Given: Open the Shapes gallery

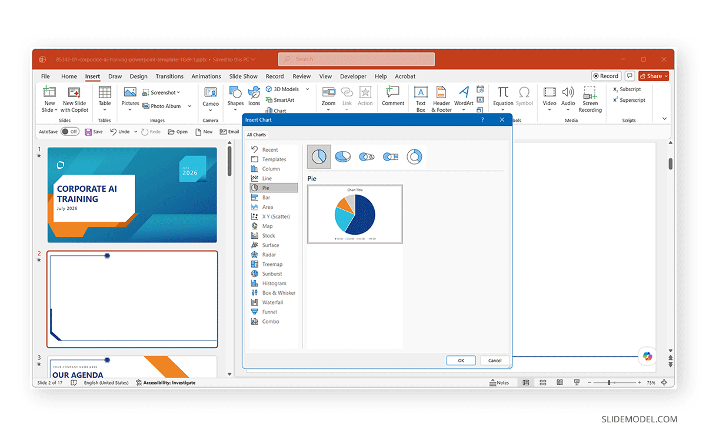Looking at the screenshot, I should 235,98.
